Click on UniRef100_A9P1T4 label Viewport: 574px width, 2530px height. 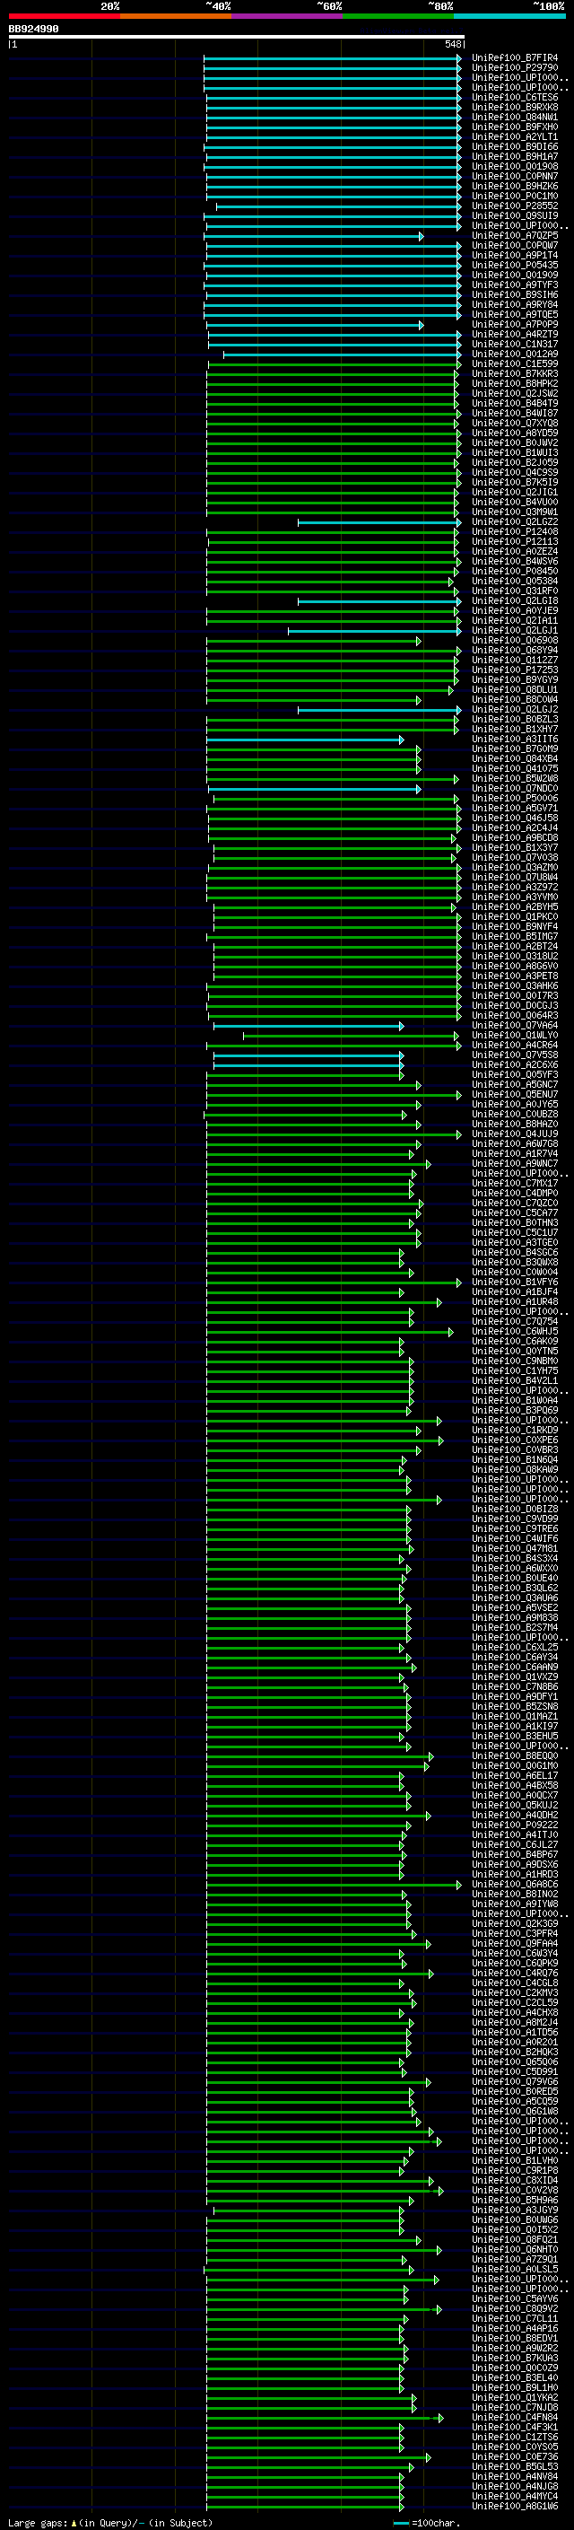coord(515,256)
